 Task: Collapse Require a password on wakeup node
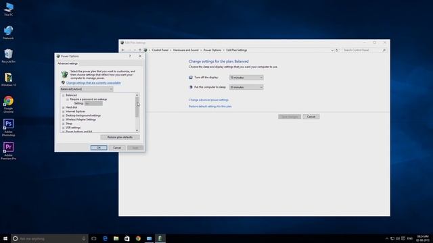(68, 99)
